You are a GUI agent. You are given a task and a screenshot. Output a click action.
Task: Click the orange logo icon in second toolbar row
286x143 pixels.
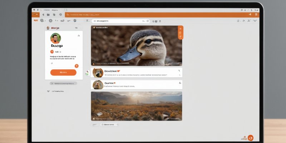click(36, 21)
